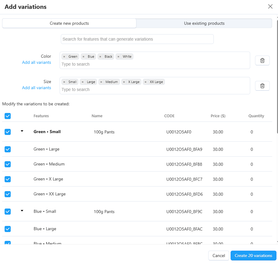Remove the X Large size tag

pyautogui.click(x=124, y=82)
